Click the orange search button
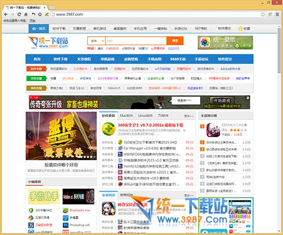 pos(175,41)
